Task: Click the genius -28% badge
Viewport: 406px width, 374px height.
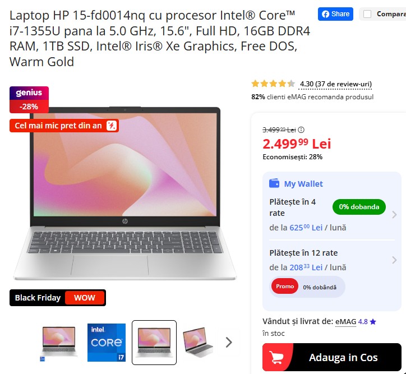Action: pyautogui.click(x=29, y=100)
